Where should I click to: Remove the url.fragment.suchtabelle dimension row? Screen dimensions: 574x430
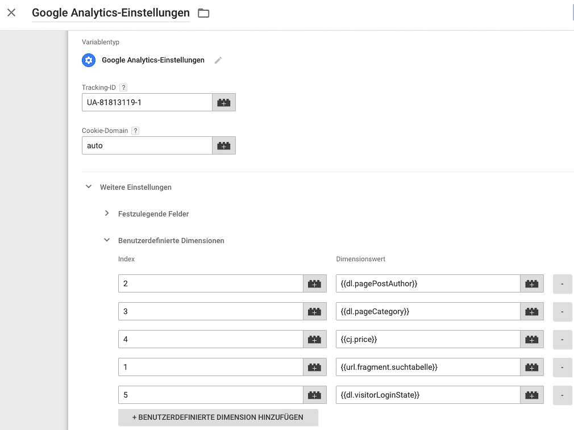coord(562,368)
